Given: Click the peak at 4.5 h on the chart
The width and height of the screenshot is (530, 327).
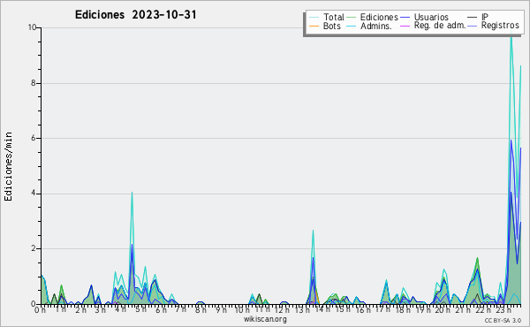Looking at the screenshot, I should (x=132, y=193).
